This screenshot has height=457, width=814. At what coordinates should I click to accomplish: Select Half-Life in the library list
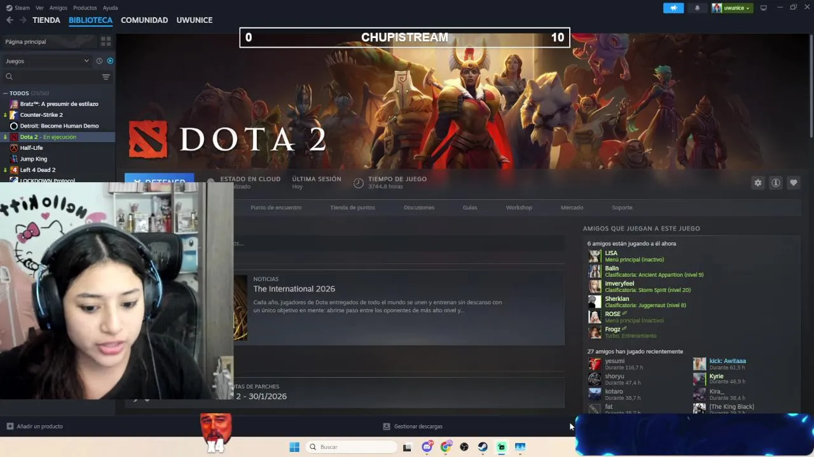pos(31,148)
